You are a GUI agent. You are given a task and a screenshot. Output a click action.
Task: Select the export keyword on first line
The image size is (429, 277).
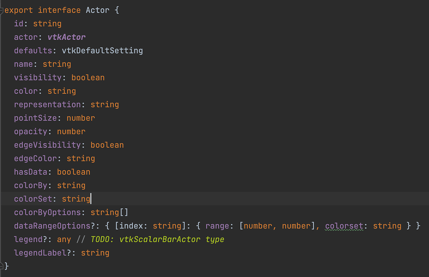click(x=18, y=10)
